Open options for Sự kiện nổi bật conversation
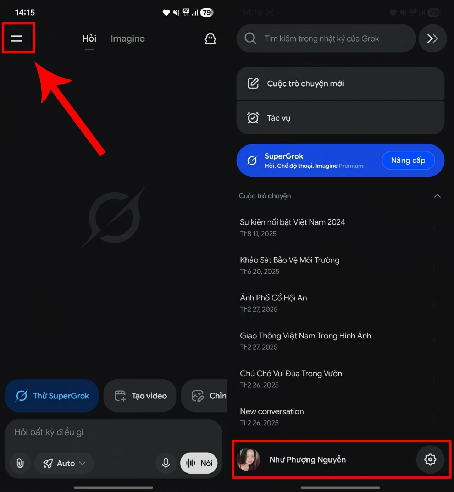 coord(433,228)
